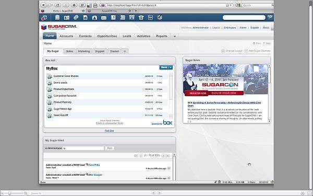
Task: Open the Customer Case Studies folder icon
Action: (50, 76)
